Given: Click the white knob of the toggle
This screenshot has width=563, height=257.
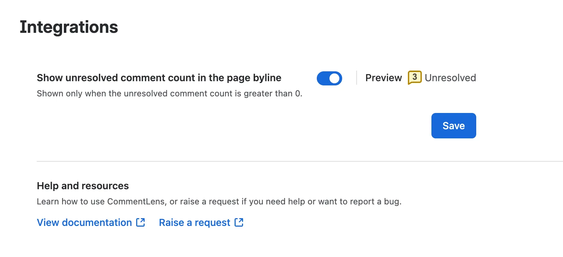Looking at the screenshot, I should 334,78.
